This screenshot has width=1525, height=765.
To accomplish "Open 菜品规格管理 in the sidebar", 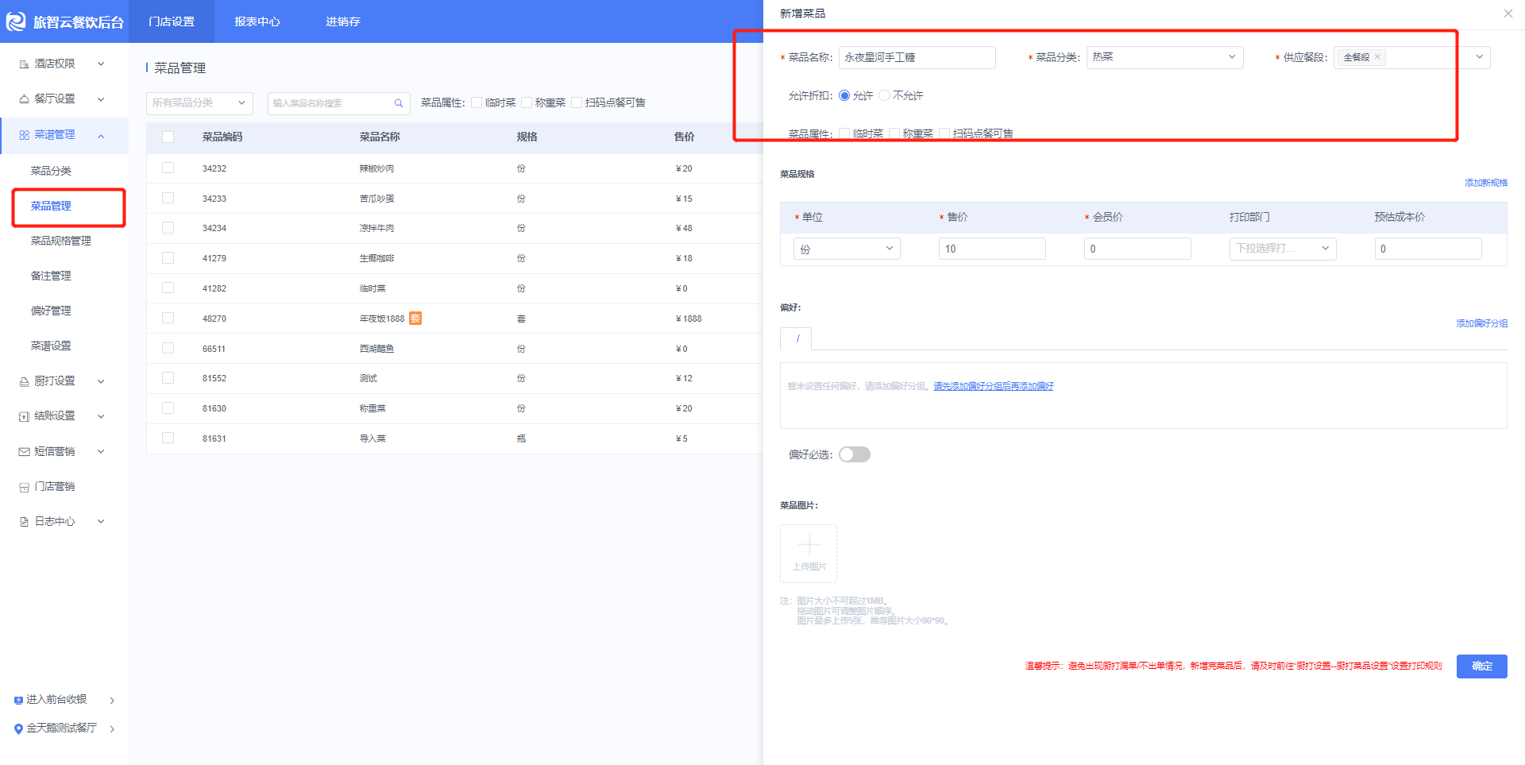I will [x=61, y=241].
